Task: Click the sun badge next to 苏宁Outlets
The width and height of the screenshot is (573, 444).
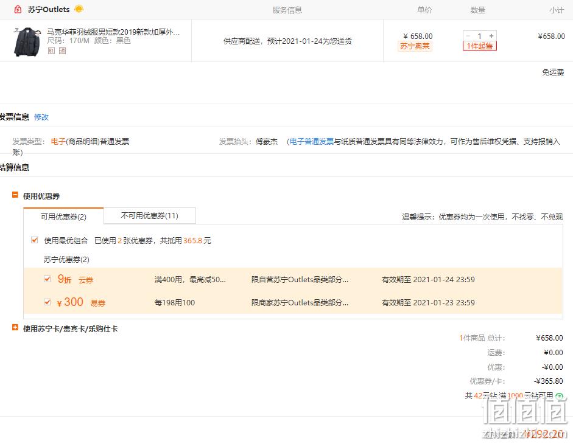Action: coord(79,9)
